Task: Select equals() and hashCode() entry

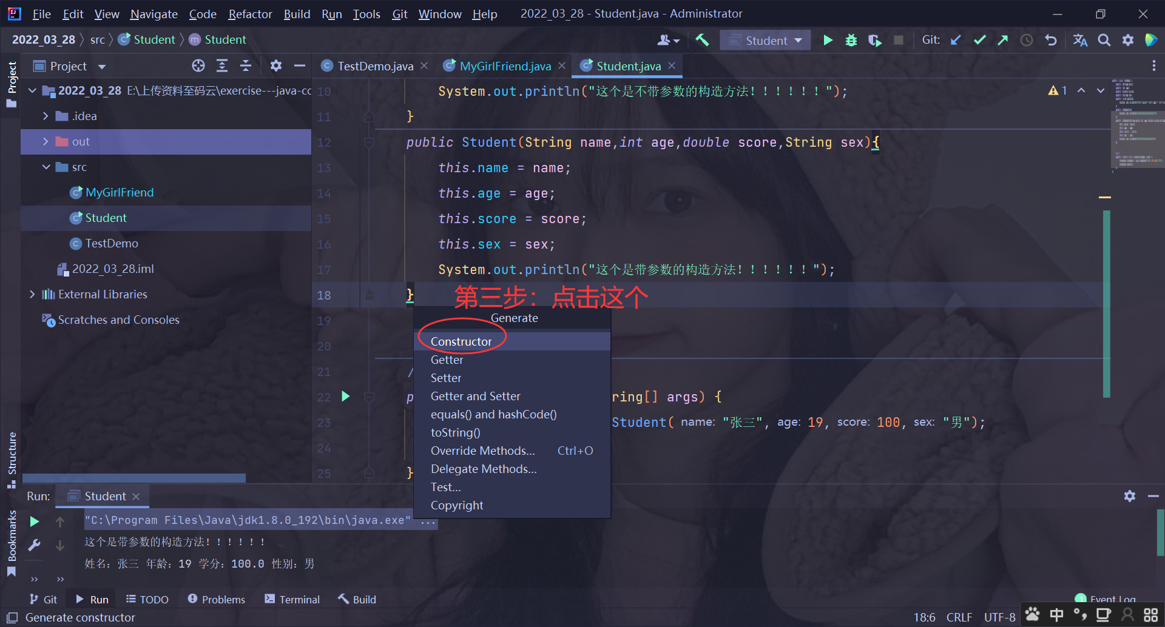Action: coord(512,414)
